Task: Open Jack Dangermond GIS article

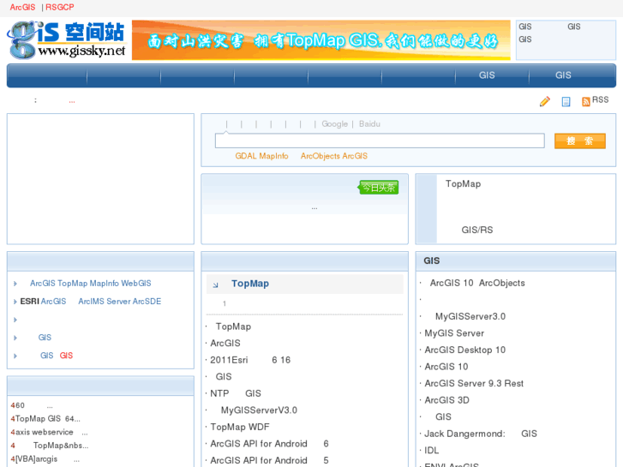Action: tap(481, 433)
